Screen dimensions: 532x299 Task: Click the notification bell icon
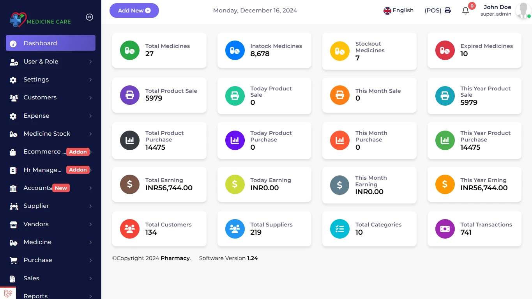(465, 11)
